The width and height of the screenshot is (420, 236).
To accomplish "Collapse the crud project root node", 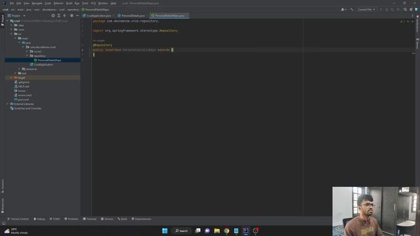I will click(x=7, y=21).
